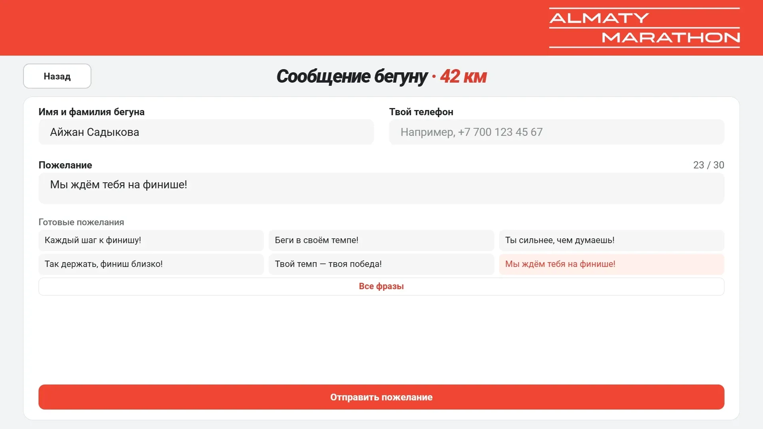Click the Твой телефон label
This screenshot has width=763, height=429.
[421, 112]
